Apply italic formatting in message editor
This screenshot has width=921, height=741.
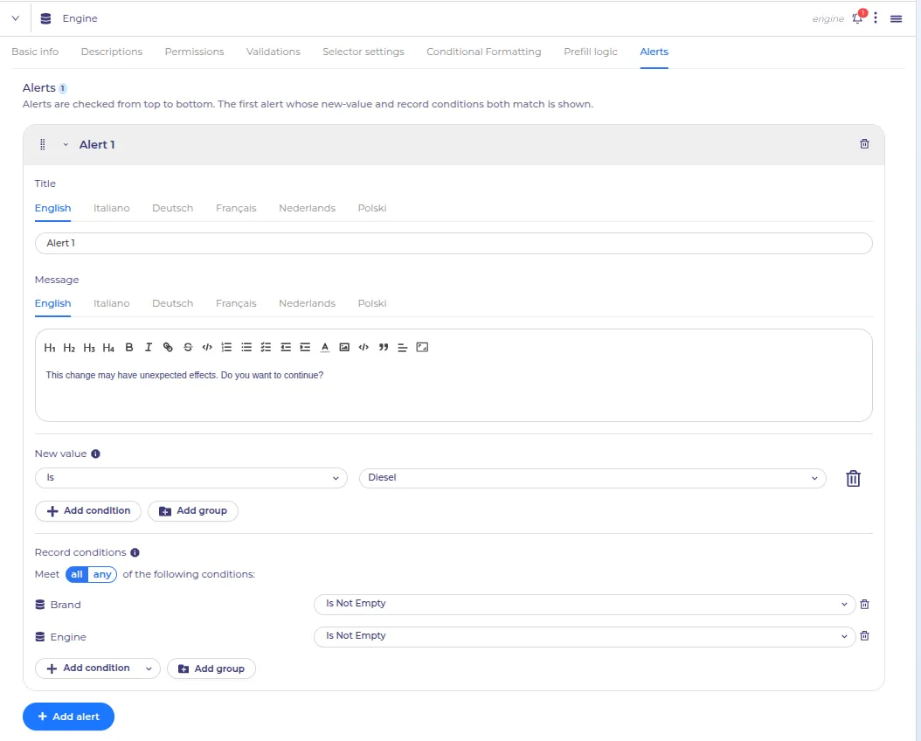coord(149,348)
